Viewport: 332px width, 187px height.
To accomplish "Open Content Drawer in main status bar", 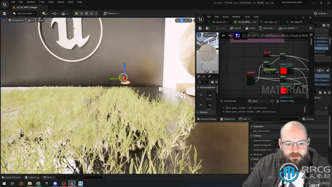I will [x=11, y=177].
